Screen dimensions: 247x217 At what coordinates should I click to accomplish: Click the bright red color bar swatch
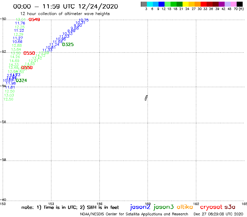coord(204,4)
